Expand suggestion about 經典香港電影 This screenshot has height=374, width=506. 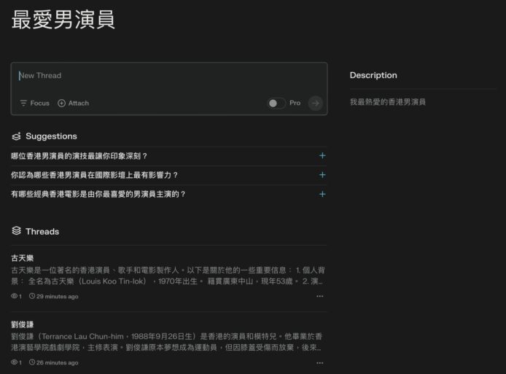tap(322, 194)
